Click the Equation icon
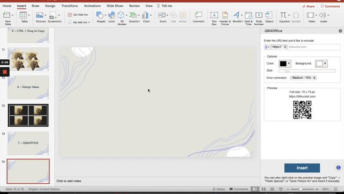 [x=283, y=15]
